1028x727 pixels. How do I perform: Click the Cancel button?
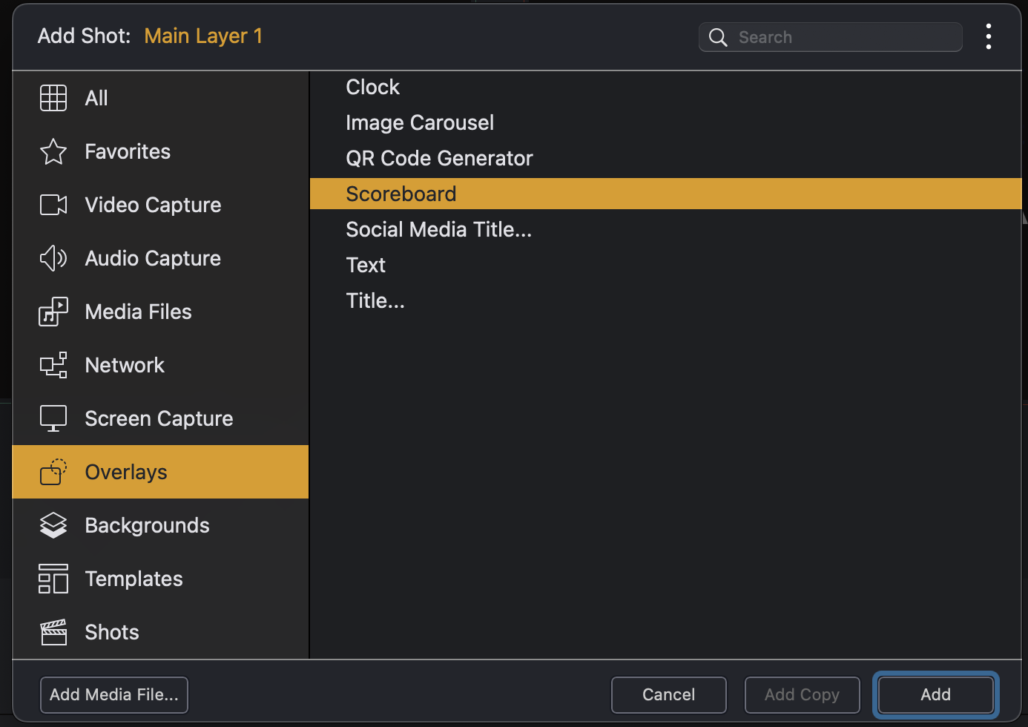point(668,695)
